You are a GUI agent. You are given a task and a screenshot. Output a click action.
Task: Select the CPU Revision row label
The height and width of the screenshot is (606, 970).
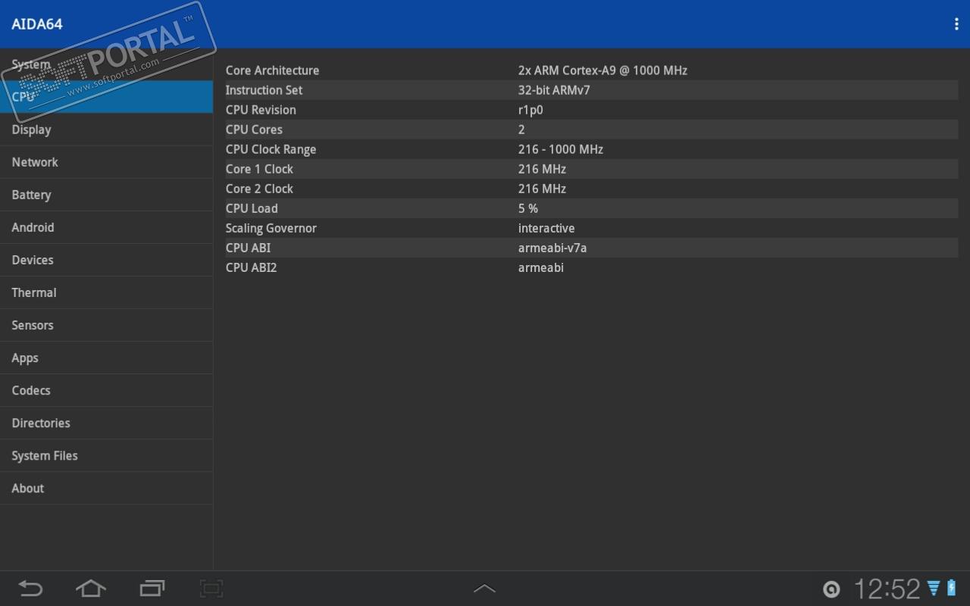[x=261, y=110]
